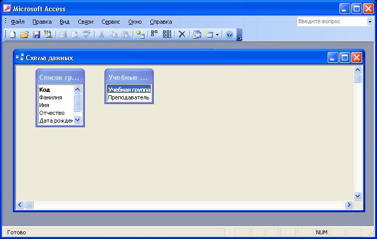The width and height of the screenshot is (377, 239).
Task: Select the Имя field
Action: click(x=56, y=105)
